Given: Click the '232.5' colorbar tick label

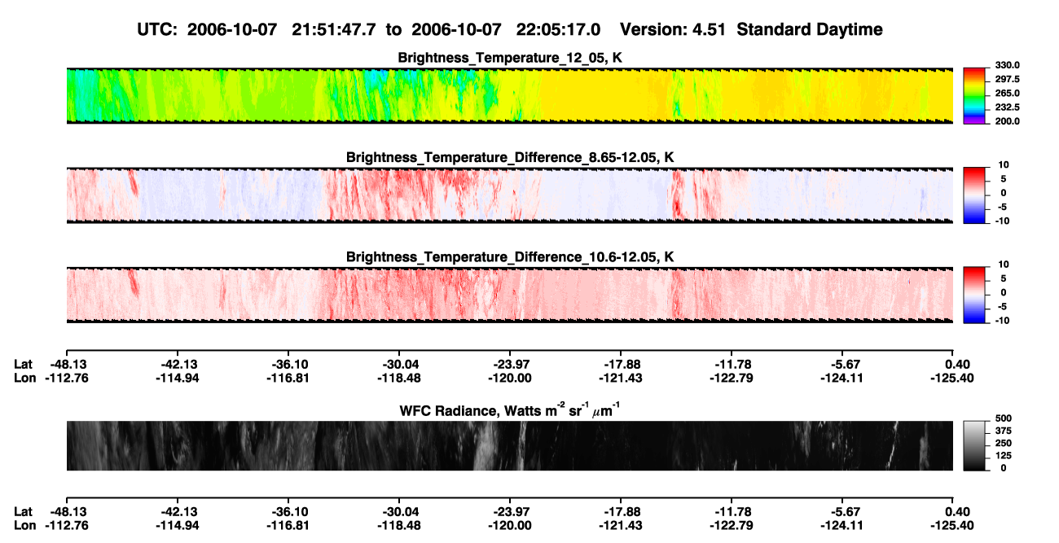Looking at the screenshot, I should click(x=1008, y=107).
